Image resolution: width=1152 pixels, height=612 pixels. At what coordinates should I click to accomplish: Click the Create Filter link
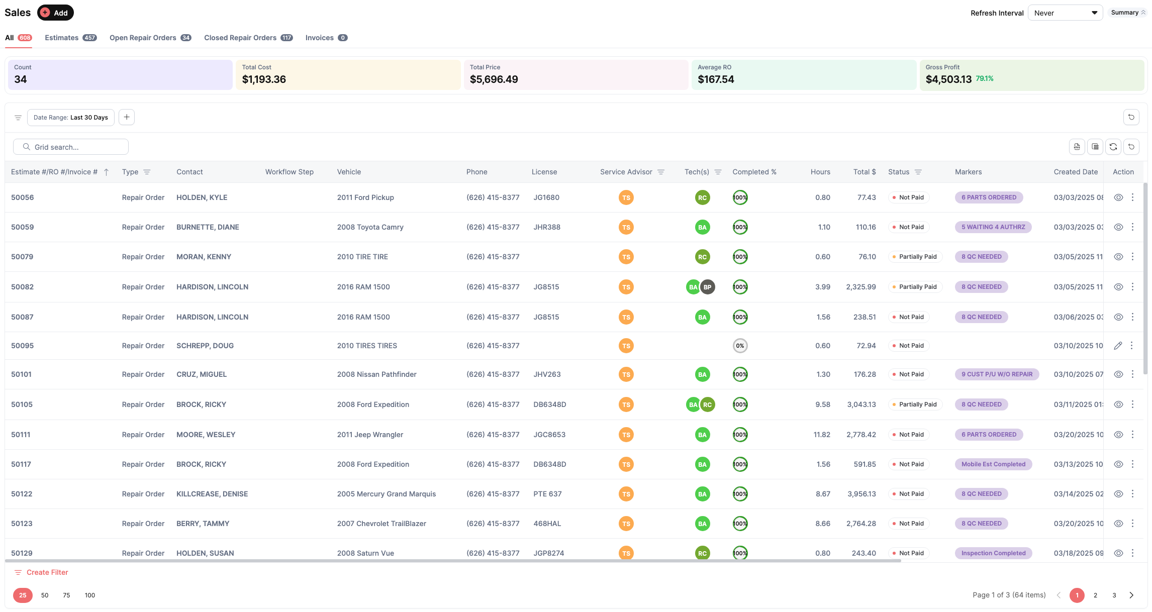point(47,572)
